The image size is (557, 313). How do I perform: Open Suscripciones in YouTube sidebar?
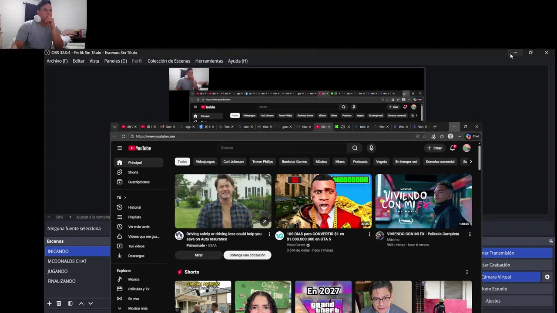(x=138, y=182)
